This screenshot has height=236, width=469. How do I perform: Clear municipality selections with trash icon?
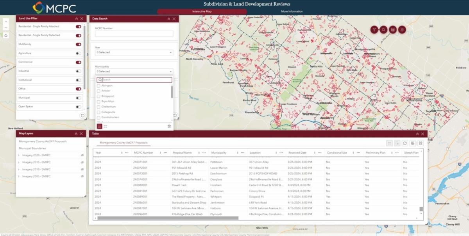point(169,126)
